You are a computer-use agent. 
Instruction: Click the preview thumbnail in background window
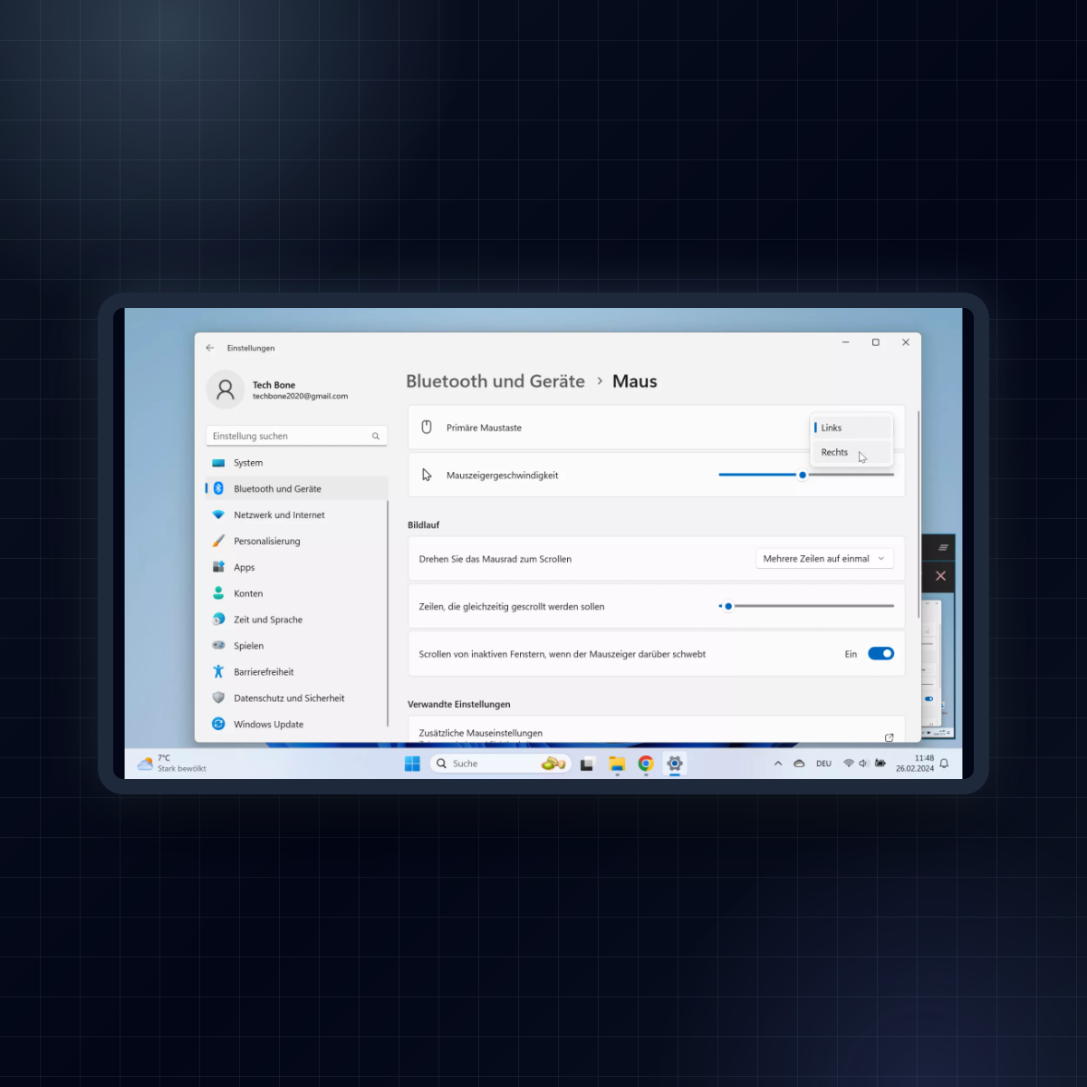[939, 666]
